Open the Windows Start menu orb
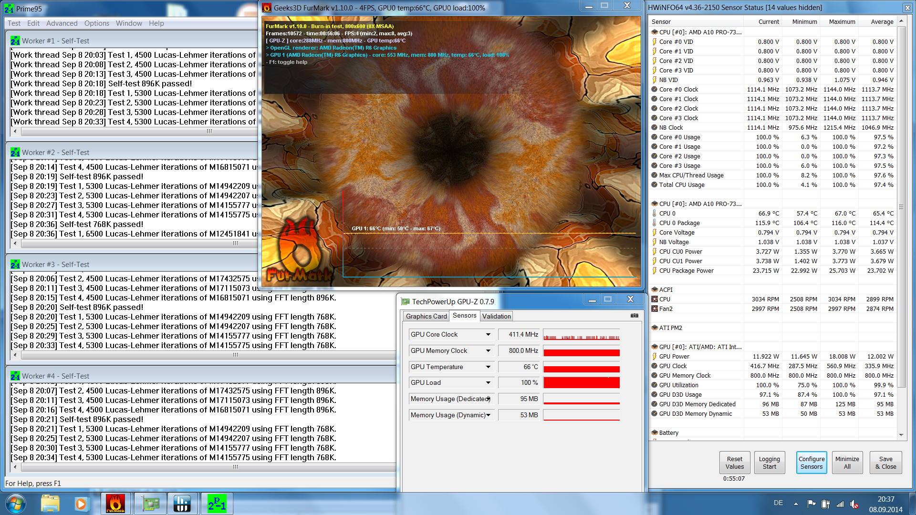This screenshot has height=515, width=916. tap(15, 504)
